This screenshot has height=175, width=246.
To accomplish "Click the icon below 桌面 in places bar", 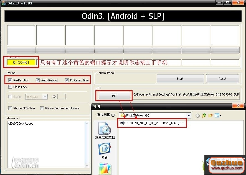I will [x=105, y=168].
